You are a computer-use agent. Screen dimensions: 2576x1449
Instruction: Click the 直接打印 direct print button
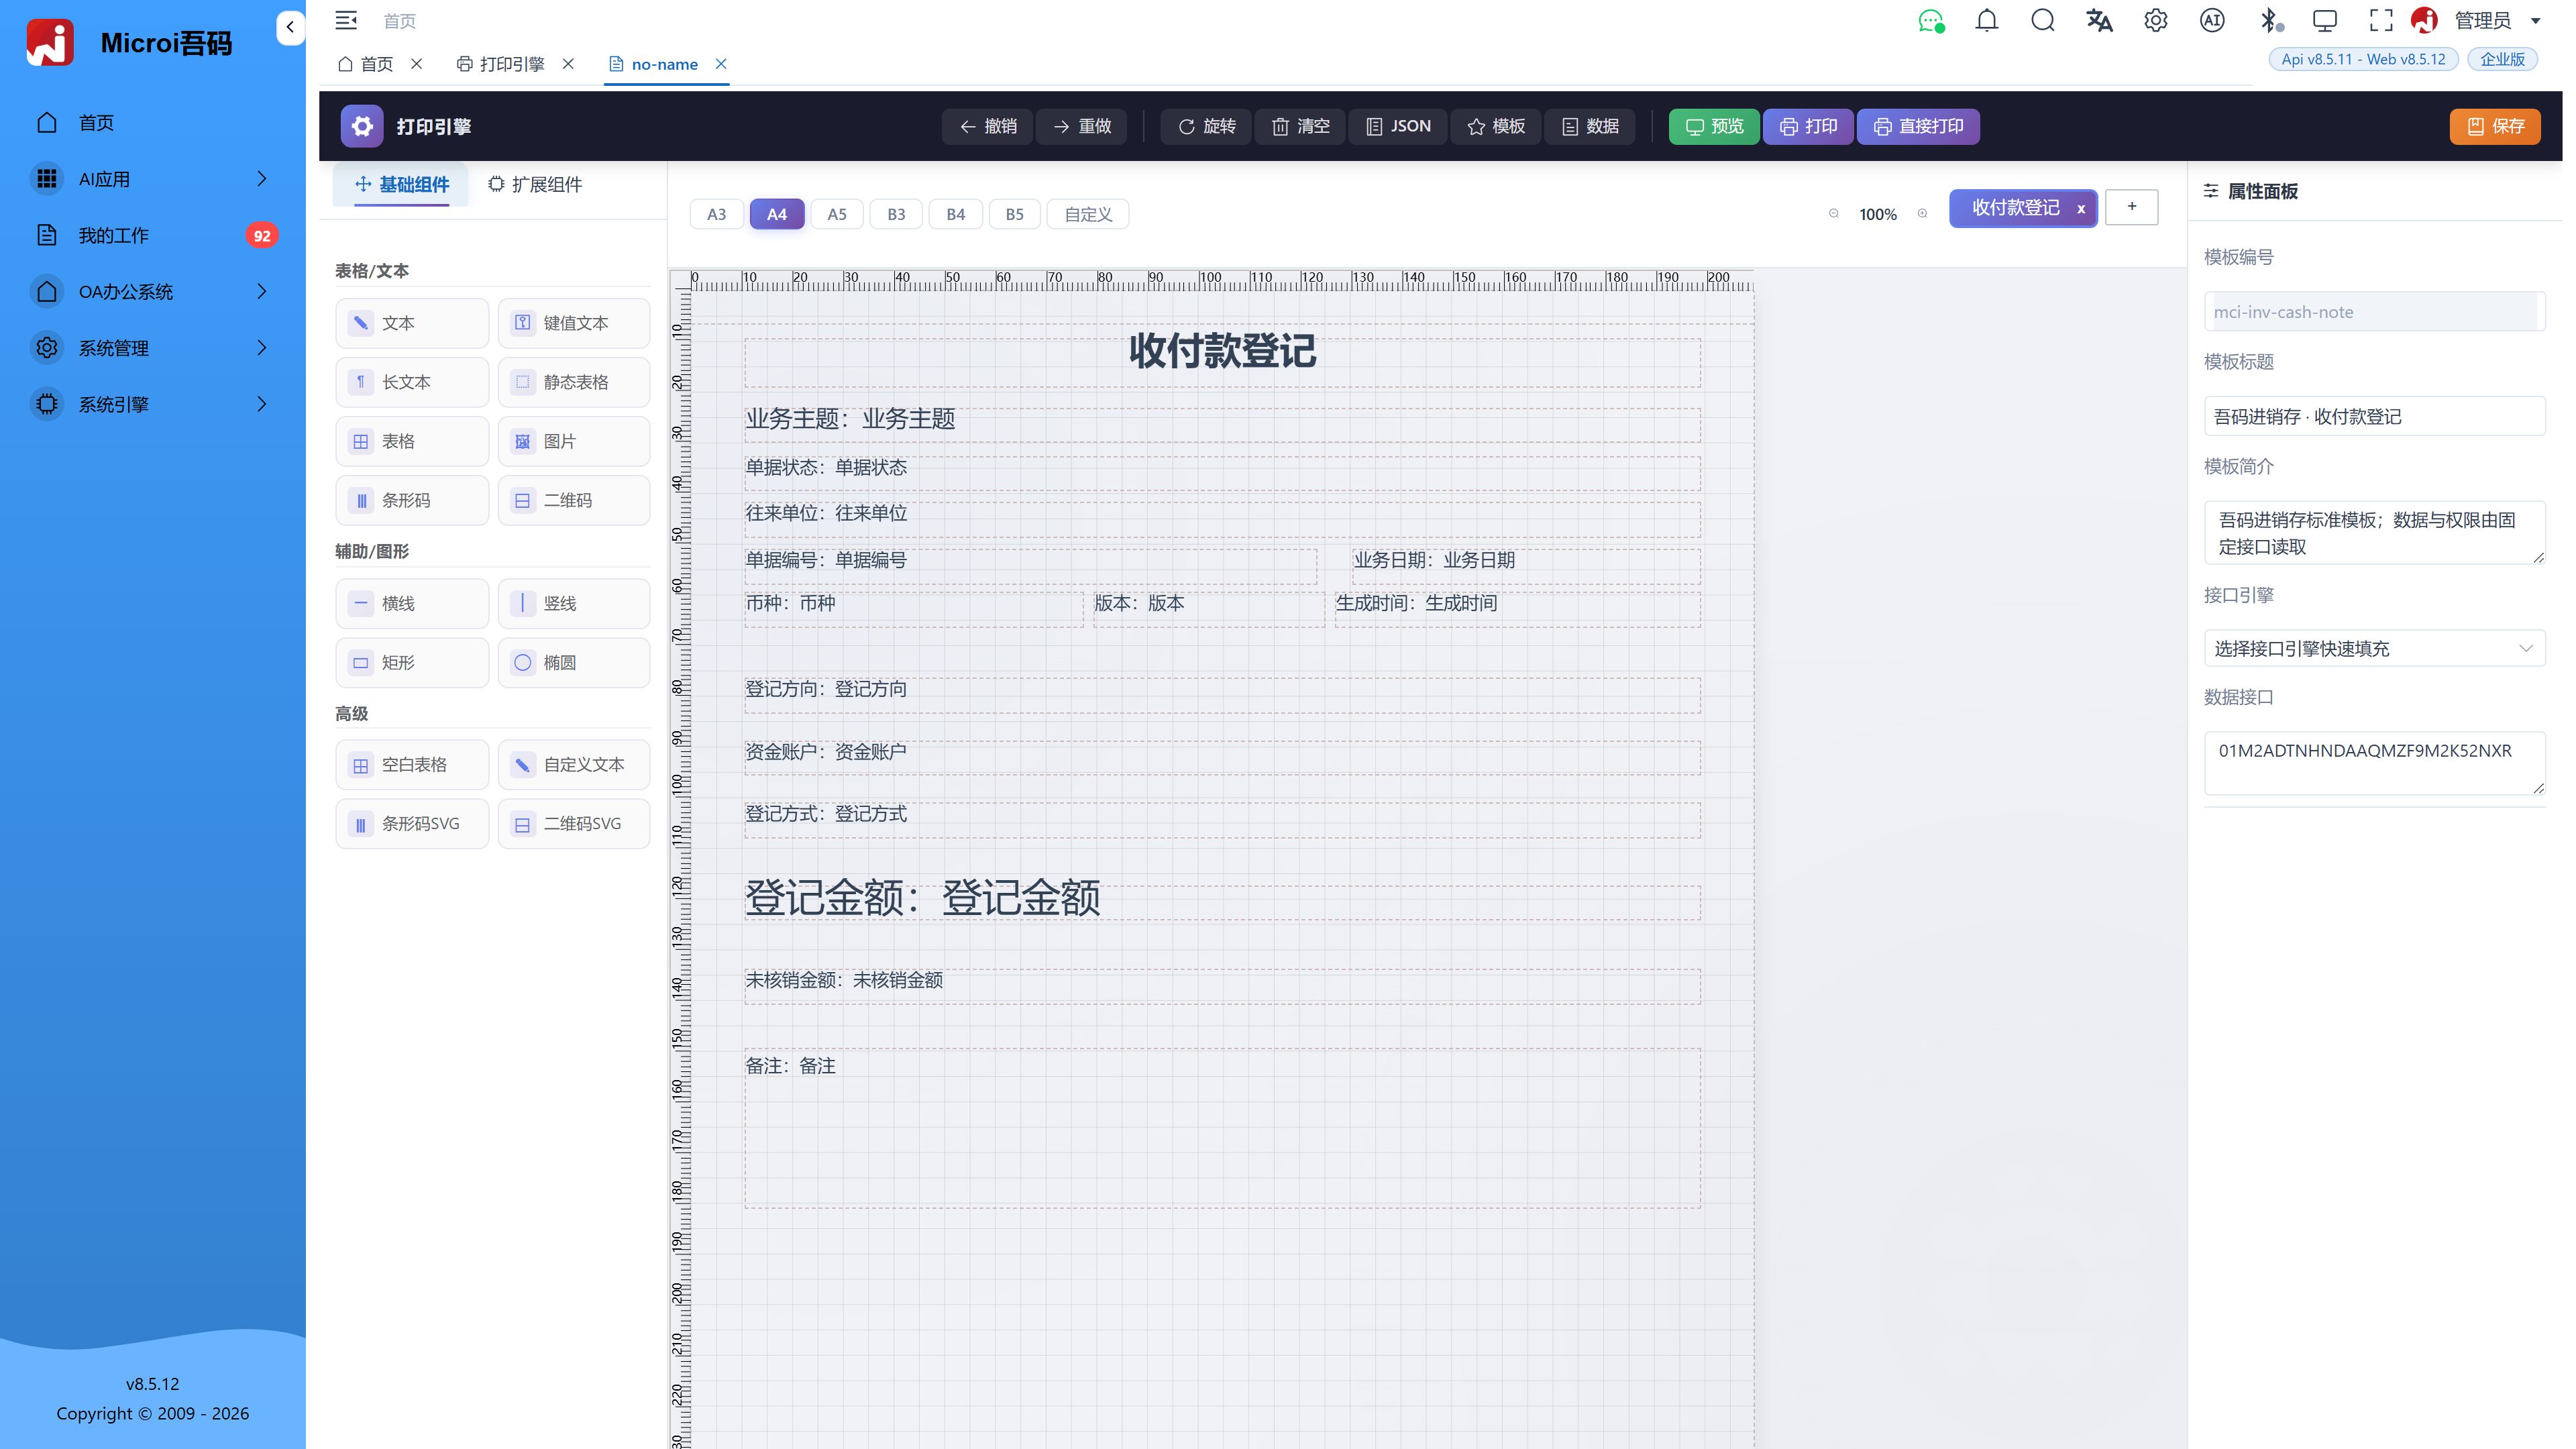pyautogui.click(x=1918, y=126)
